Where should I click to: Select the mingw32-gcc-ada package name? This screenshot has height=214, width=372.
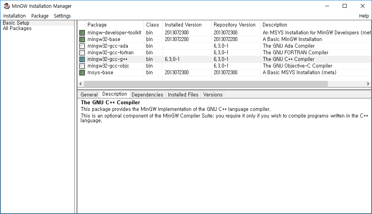[x=108, y=46]
